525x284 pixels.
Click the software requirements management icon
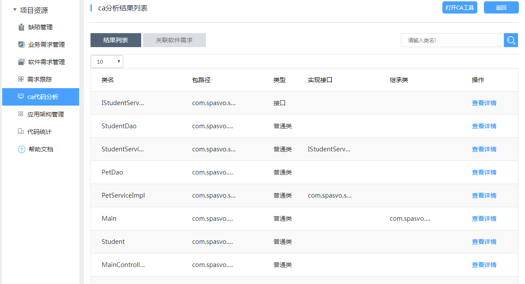click(21, 62)
